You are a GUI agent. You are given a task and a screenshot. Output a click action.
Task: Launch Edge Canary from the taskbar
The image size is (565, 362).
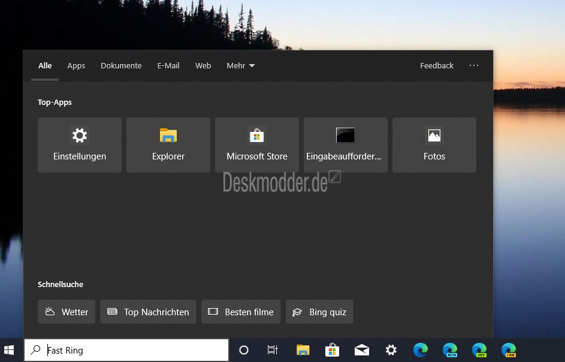[509, 350]
